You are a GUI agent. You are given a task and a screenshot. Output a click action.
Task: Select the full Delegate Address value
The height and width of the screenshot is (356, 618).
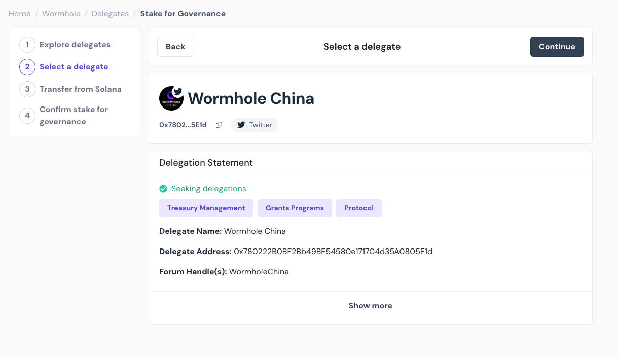(x=333, y=252)
